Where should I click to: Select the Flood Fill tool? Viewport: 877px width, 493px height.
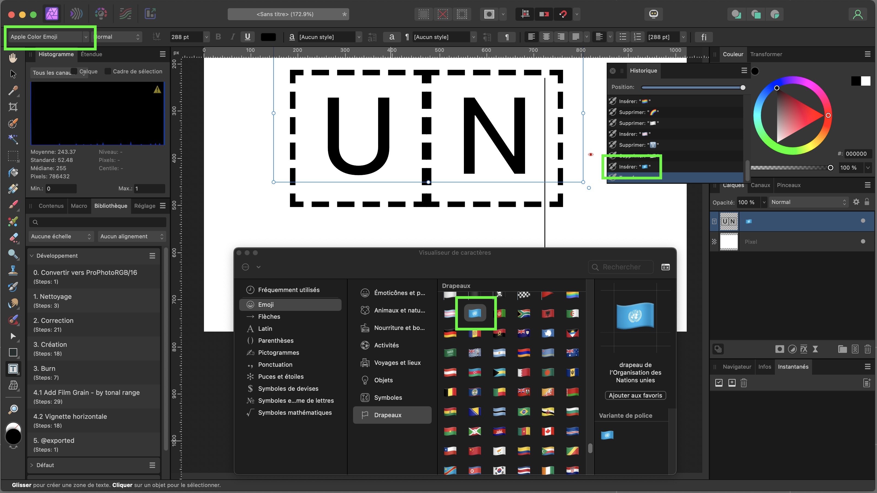tap(13, 172)
